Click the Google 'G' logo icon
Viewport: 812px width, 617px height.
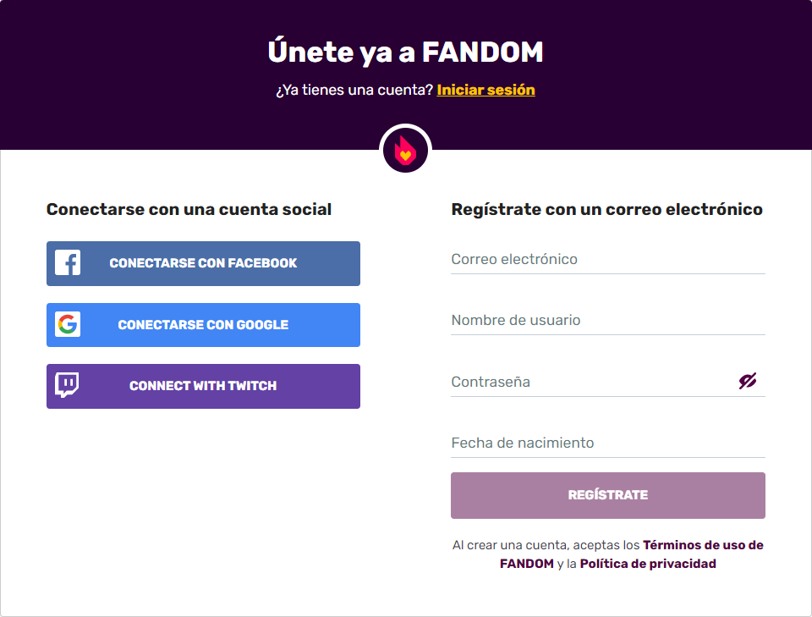click(x=68, y=325)
